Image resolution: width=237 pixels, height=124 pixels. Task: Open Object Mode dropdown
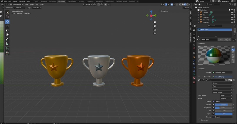[x=16, y=4]
